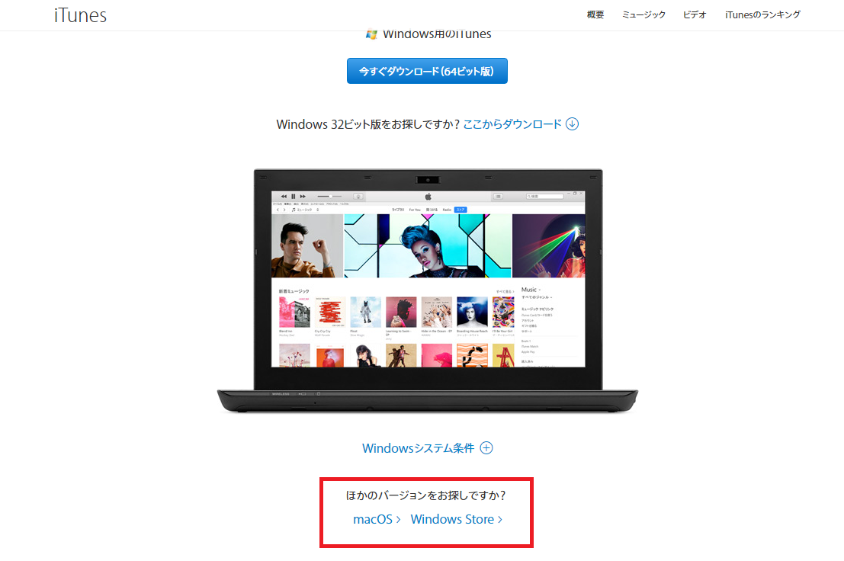Click the Windows flag icon beside the heading
This screenshot has width=844, height=561.
(371, 34)
